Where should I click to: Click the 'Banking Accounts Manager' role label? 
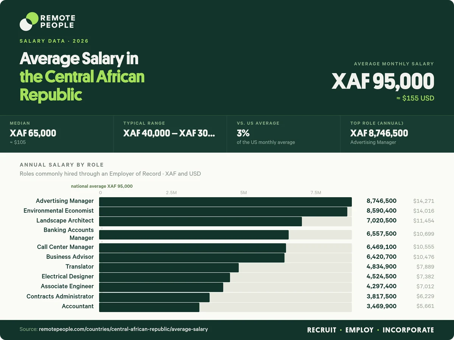68,234
